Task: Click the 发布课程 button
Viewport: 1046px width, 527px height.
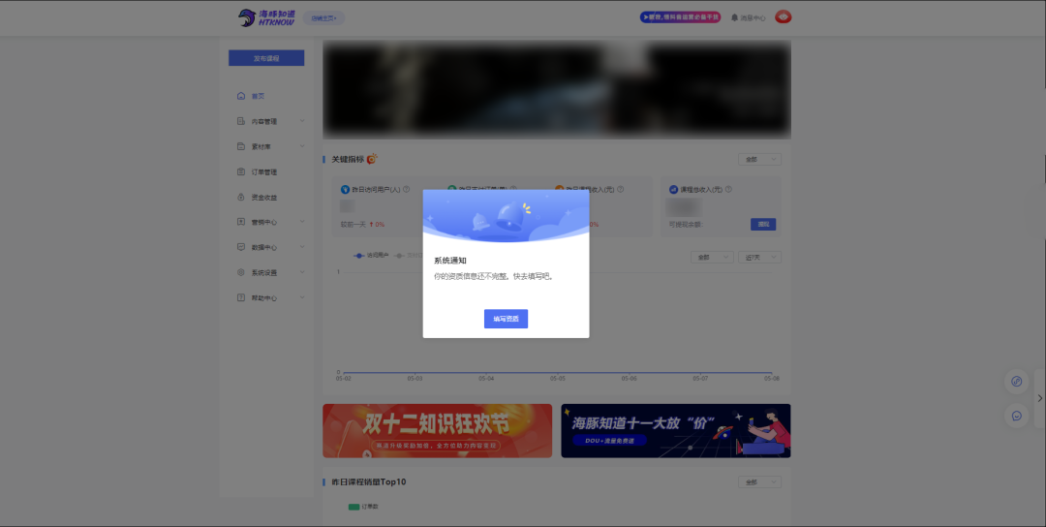Action: tap(266, 58)
